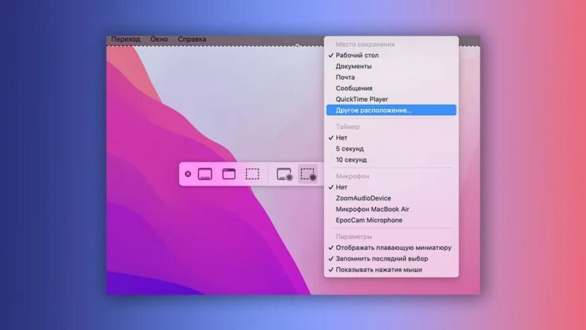Select Record Selected Portion icon

point(308,174)
